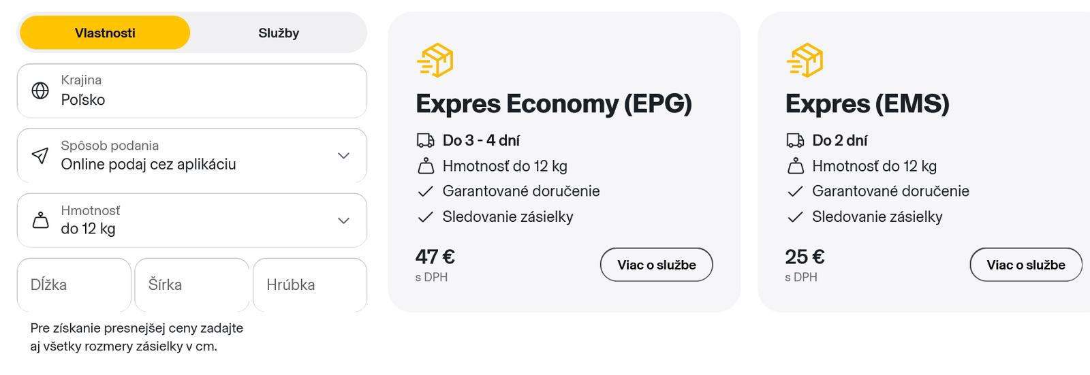This screenshot has height=375, width=1090.
Task: Click the paper plane icon in Spôsob podania
Action: coord(40,155)
